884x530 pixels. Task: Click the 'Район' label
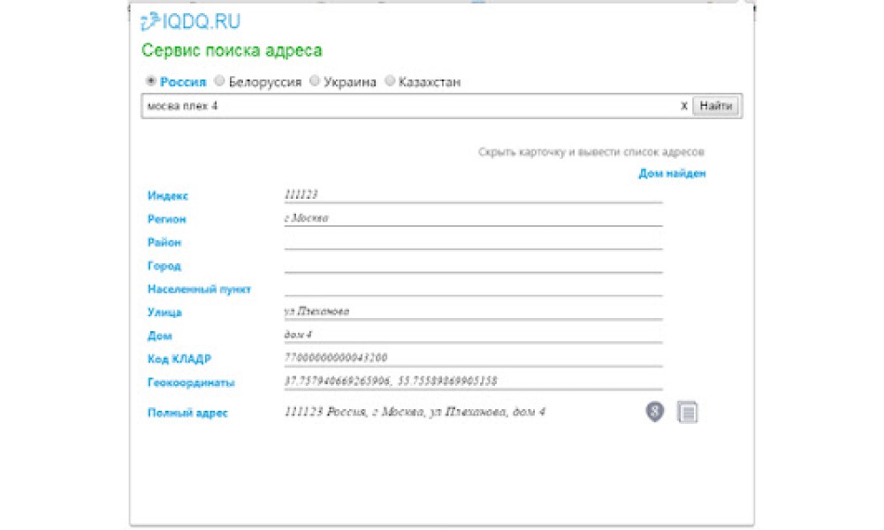[x=164, y=243]
